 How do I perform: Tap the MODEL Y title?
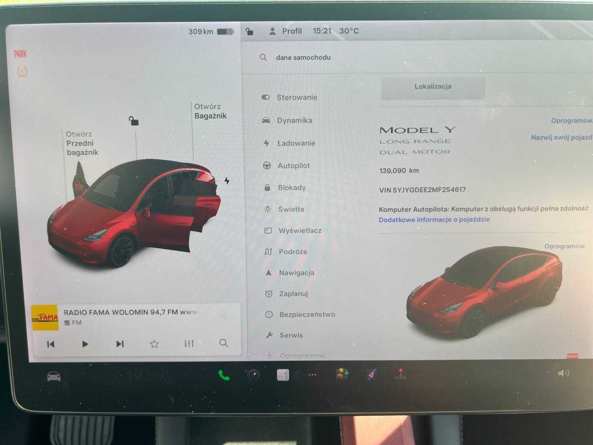[418, 130]
